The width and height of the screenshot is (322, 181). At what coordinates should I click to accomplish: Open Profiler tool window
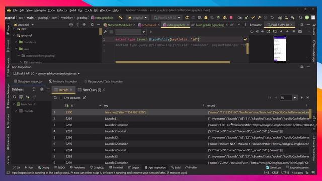(191, 167)
